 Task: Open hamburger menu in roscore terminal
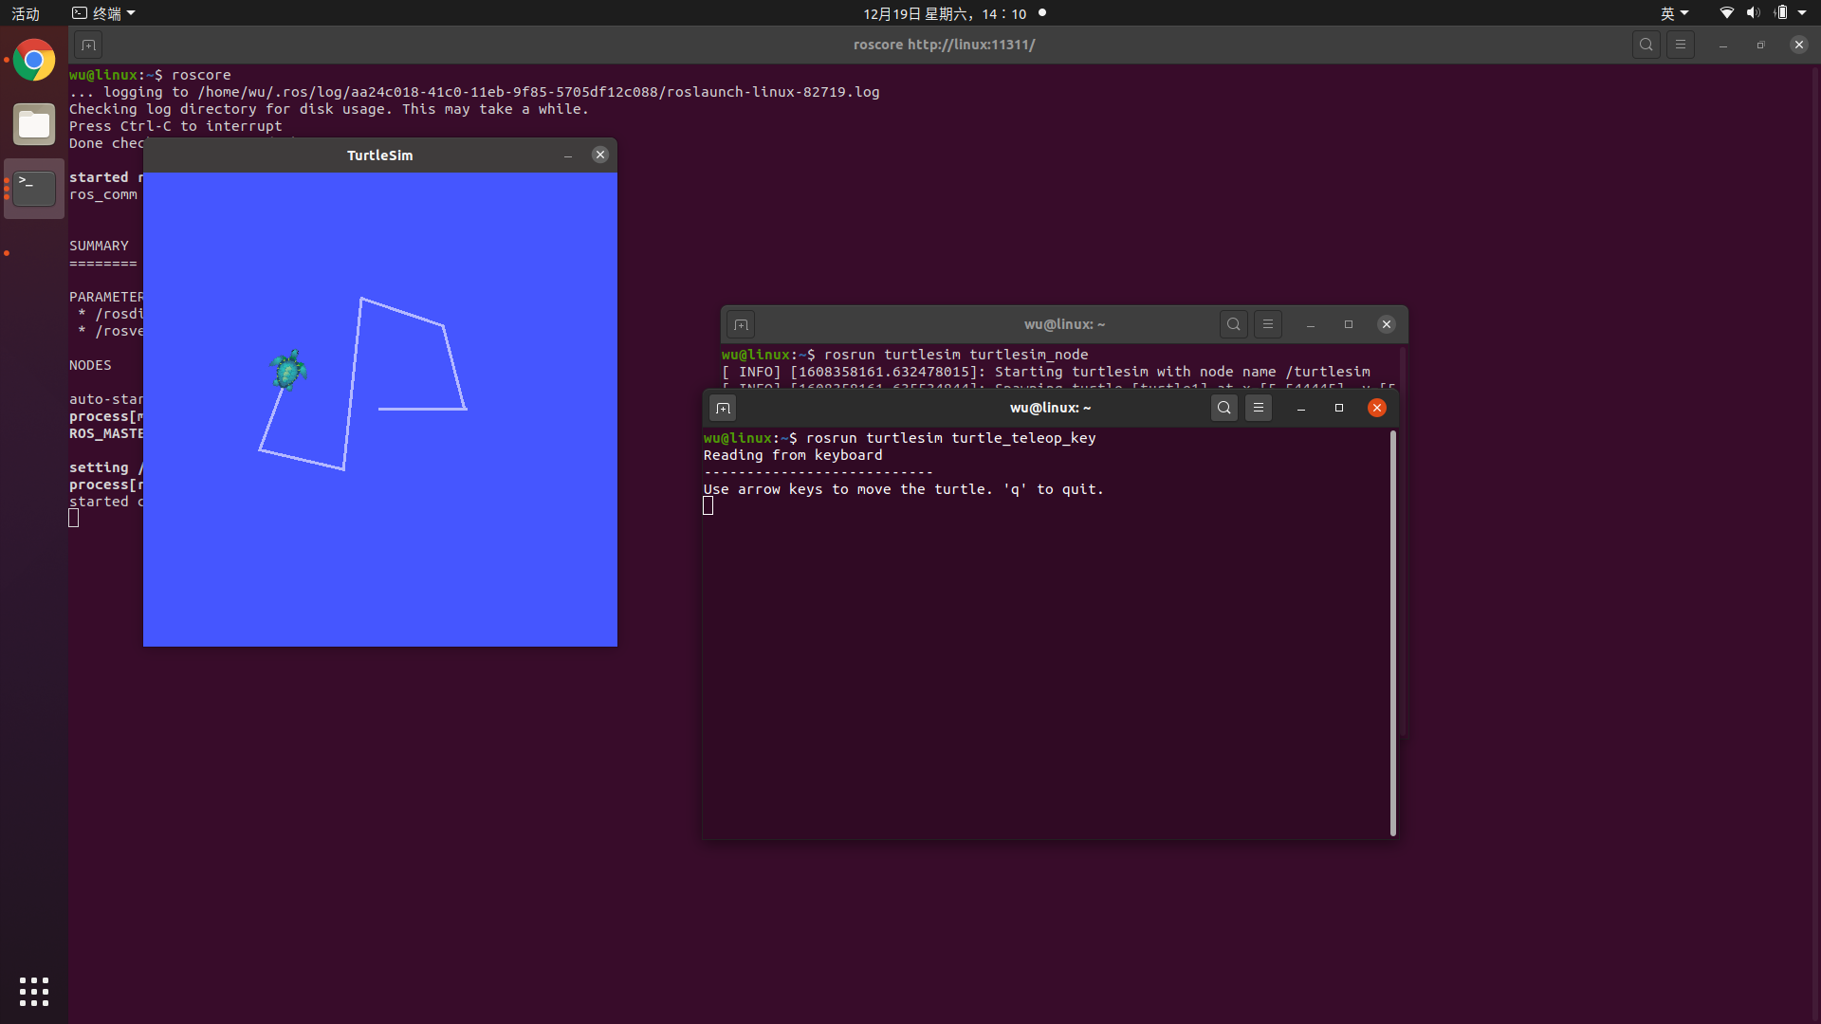(1681, 45)
